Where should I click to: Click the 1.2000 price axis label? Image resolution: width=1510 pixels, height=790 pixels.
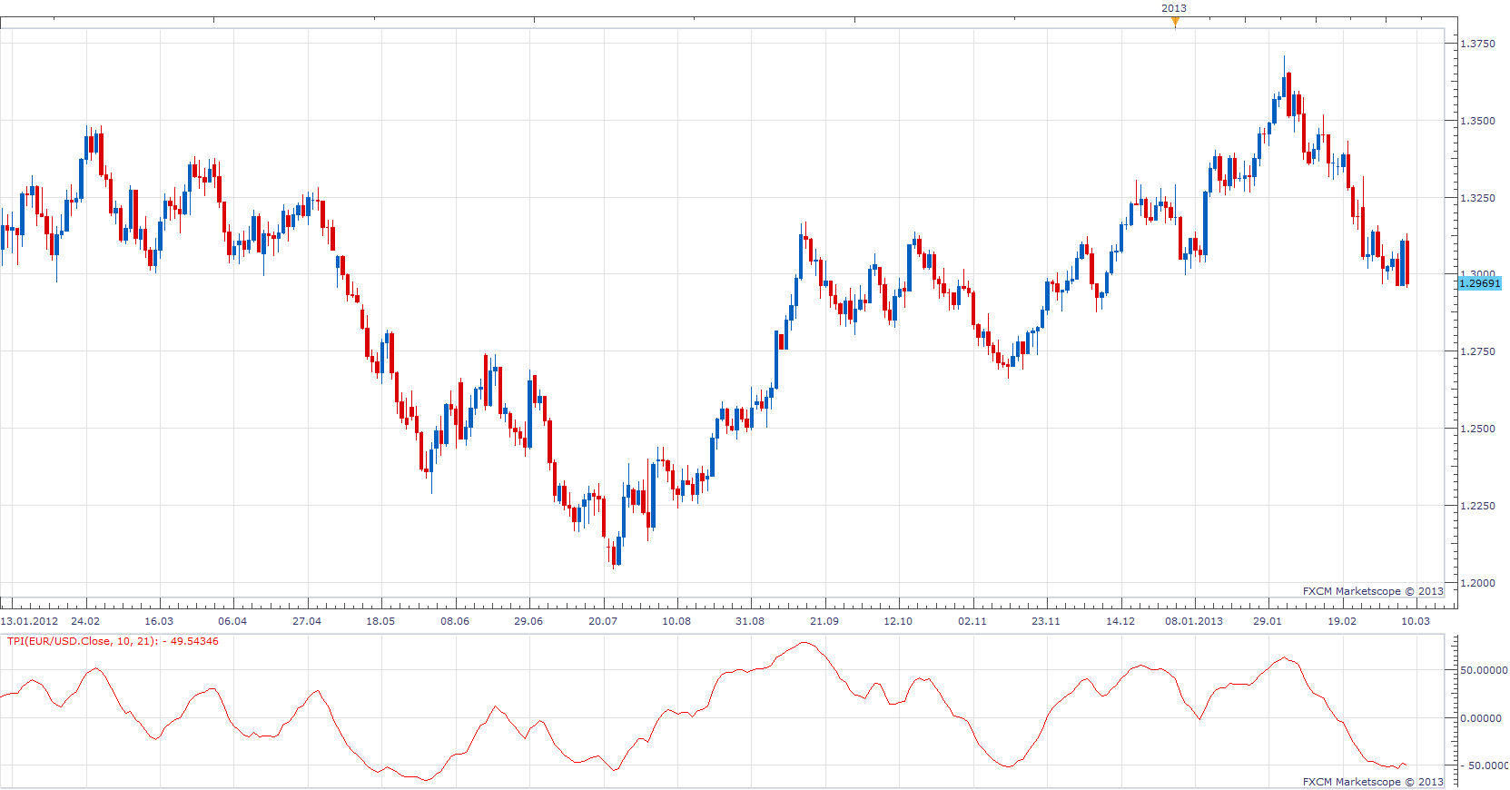[1477, 583]
